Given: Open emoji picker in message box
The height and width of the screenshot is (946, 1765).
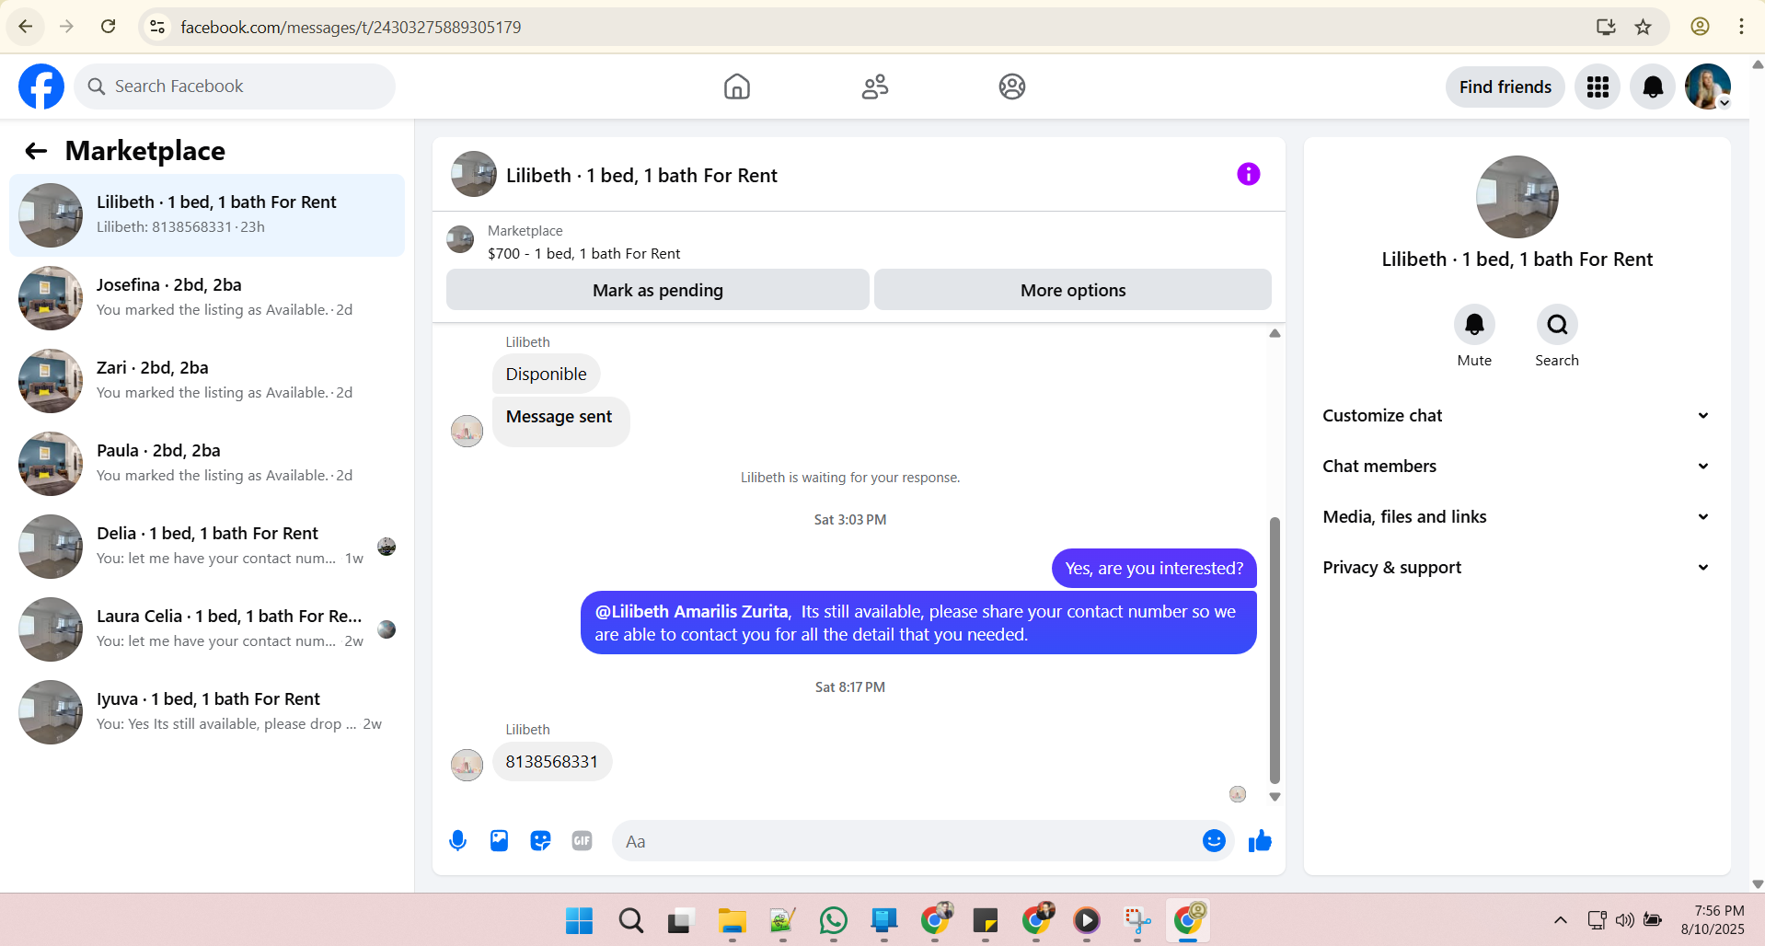Looking at the screenshot, I should (x=1214, y=840).
